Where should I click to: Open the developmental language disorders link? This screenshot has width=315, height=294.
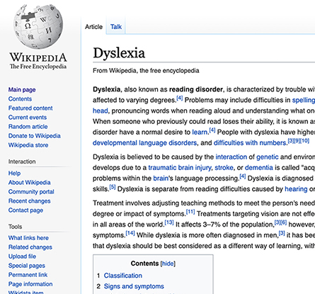click(x=144, y=143)
